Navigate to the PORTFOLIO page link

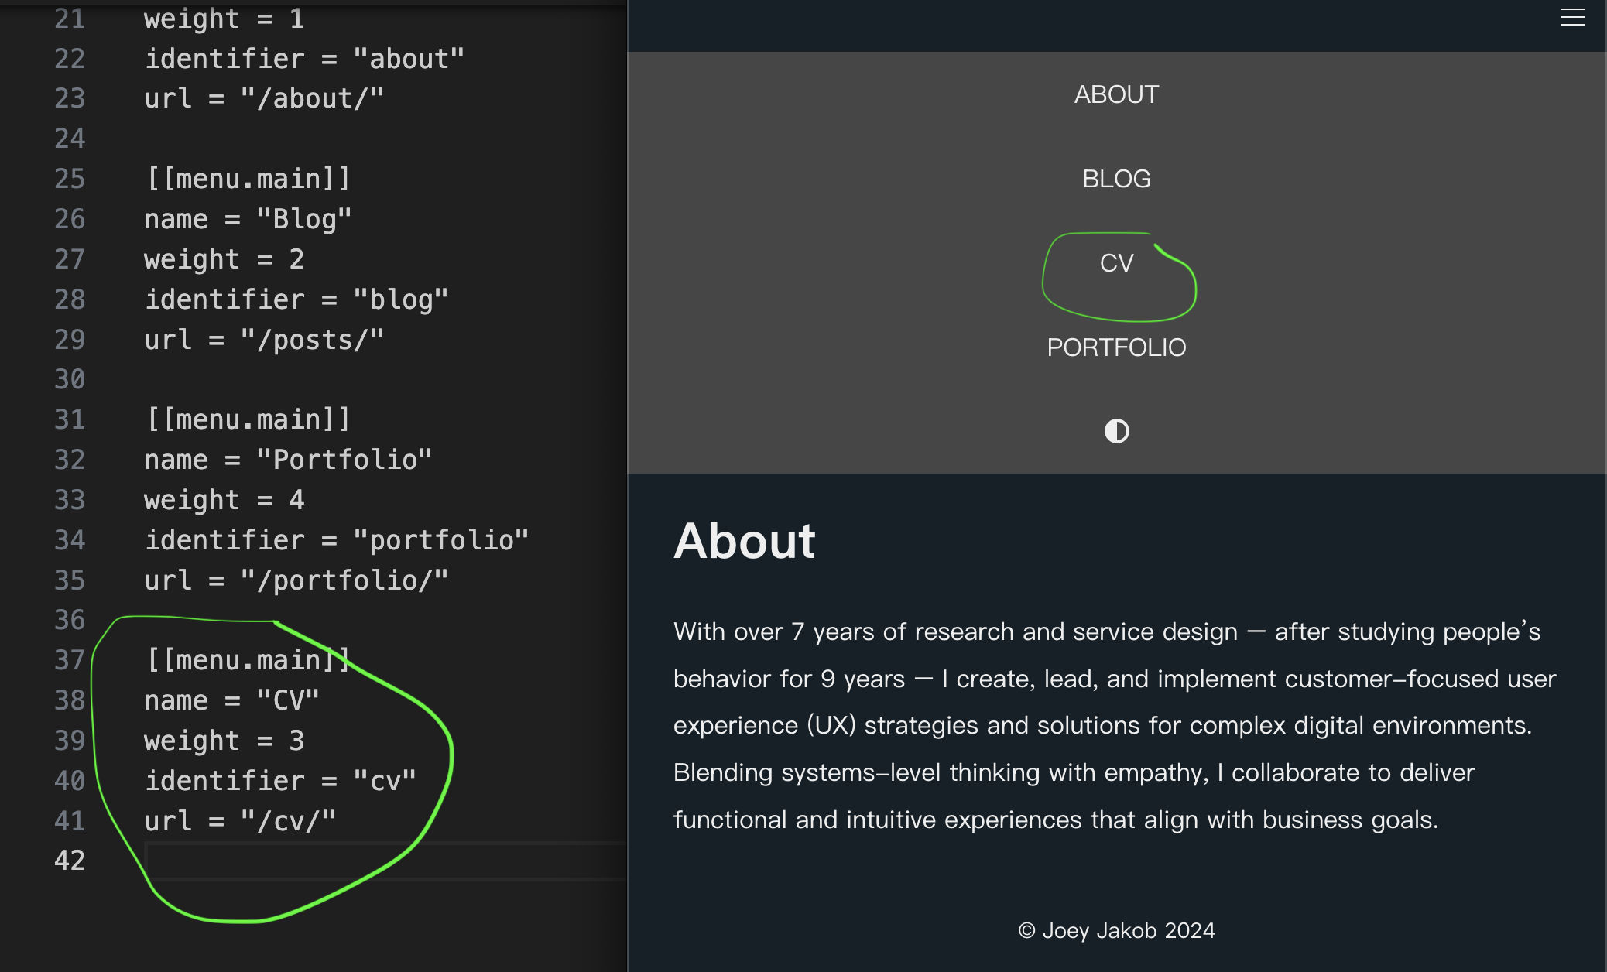[x=1116, y=347]
